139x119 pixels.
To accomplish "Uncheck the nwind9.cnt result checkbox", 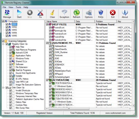I will coord(50,28).
